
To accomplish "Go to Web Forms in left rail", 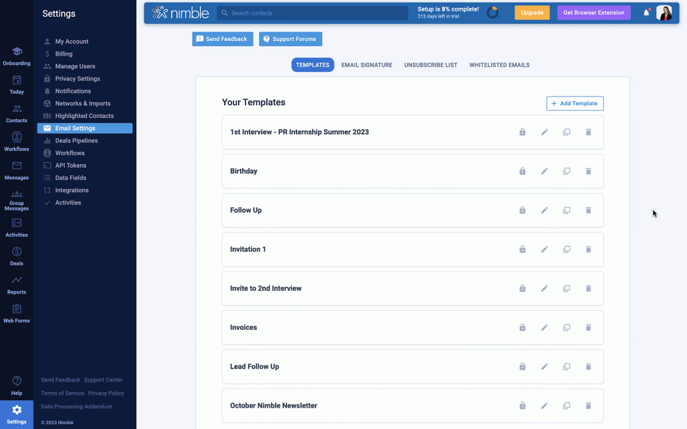I will (17, 313).
